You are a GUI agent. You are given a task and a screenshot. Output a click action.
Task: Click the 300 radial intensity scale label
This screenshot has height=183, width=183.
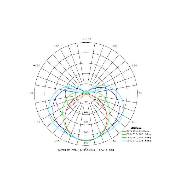pos(86,143)
